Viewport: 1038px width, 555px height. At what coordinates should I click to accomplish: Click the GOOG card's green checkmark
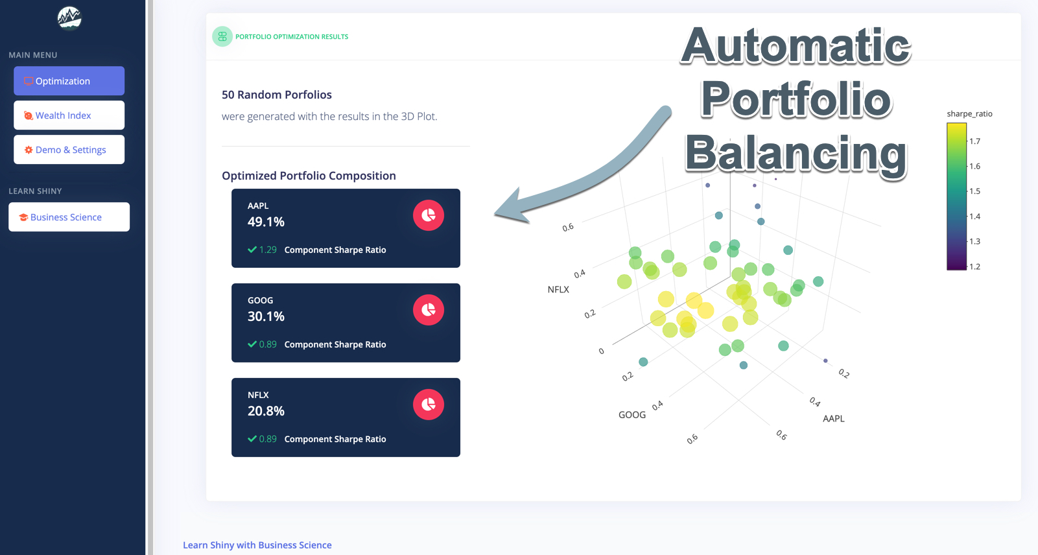click(252, 344)
